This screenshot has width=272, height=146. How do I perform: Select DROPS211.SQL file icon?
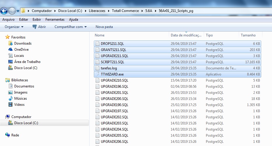(x=97, y=43)
